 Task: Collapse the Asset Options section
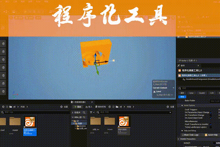182,105
